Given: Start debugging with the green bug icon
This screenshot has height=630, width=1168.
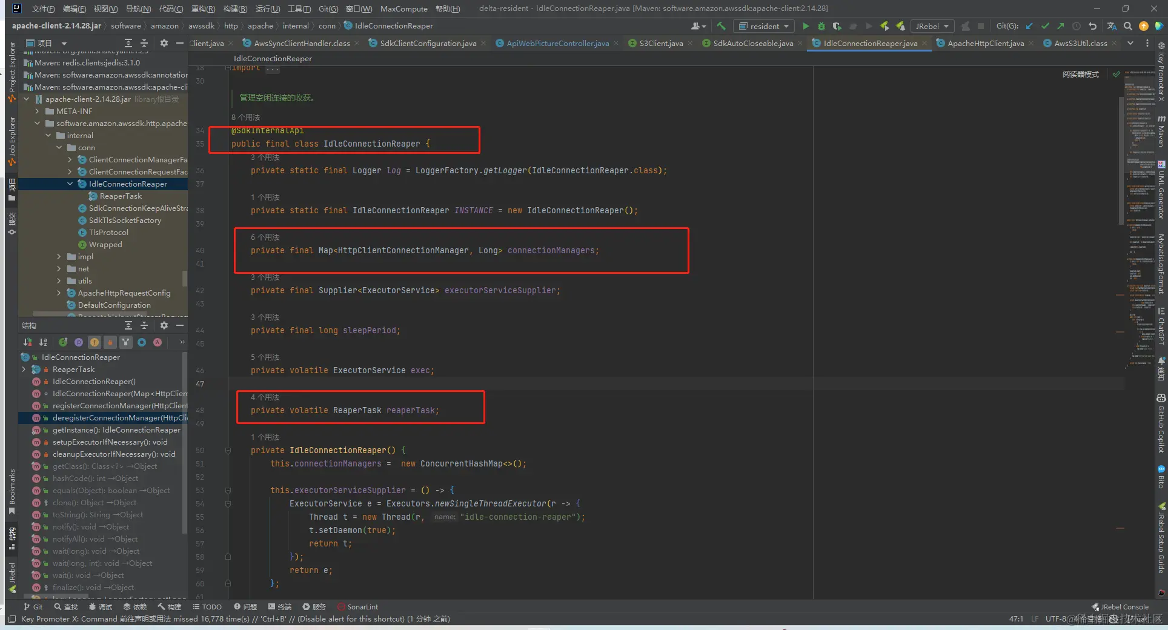Looking at the screenshot, I should [821, 26].
